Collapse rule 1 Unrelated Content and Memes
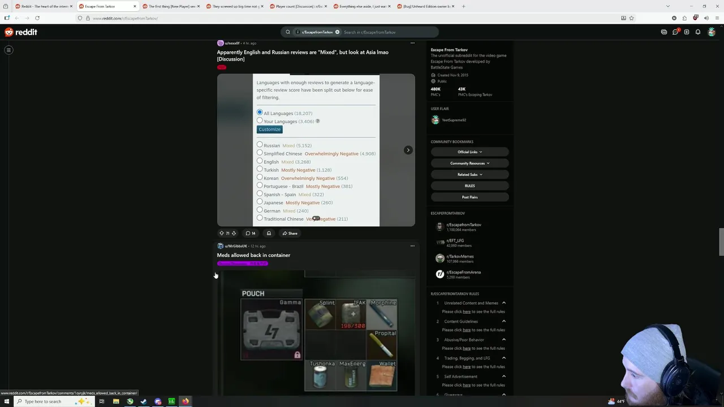This screenshot has height=407, width=724. (504, 303)
